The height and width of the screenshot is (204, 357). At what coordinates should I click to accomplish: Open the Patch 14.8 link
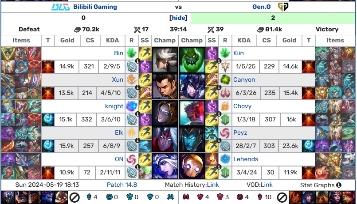click(122, 185)
